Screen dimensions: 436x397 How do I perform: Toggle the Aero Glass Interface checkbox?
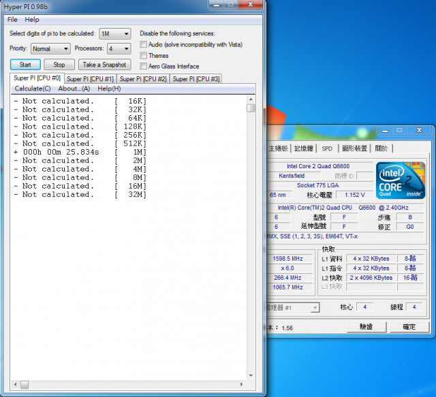pos(144,66)
